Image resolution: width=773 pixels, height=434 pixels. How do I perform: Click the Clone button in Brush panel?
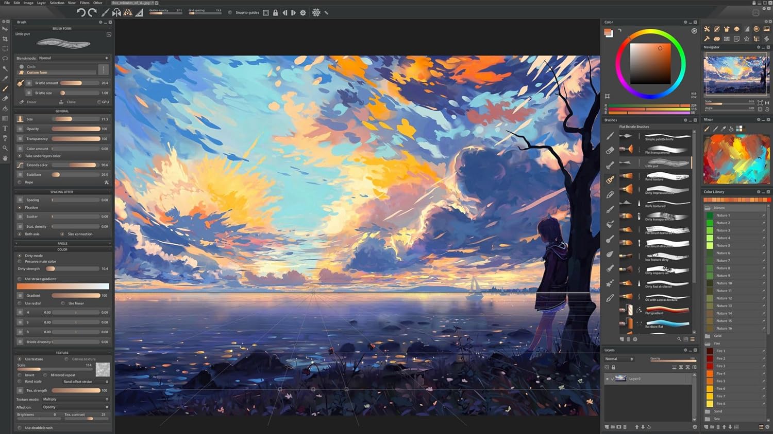click(x=70, y=102)
